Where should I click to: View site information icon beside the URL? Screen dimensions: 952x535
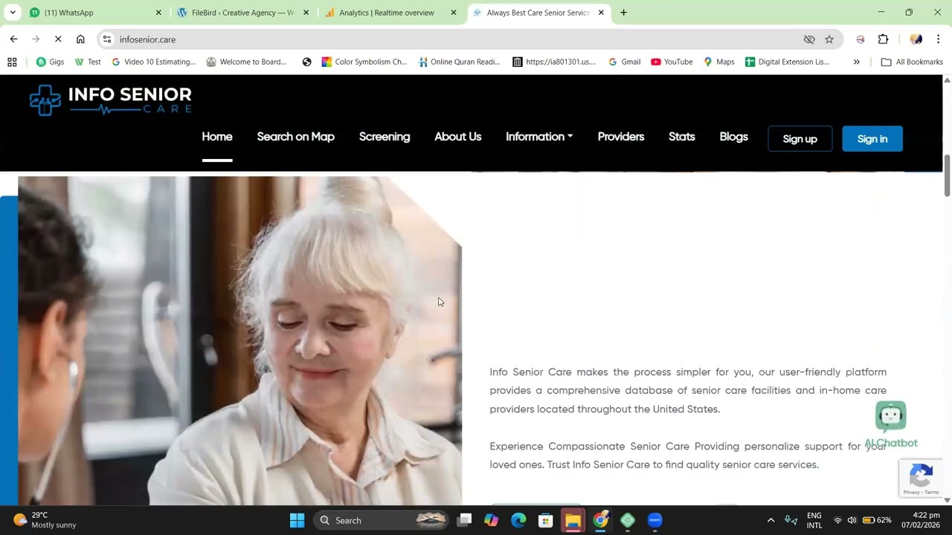107,39
